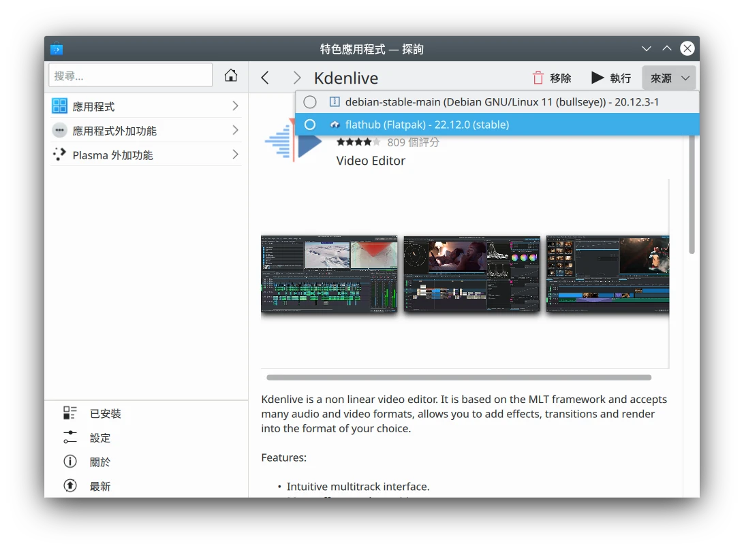Open 最新 updates page
The height and width of the screenshot is (550, 744).
[99, 487]
